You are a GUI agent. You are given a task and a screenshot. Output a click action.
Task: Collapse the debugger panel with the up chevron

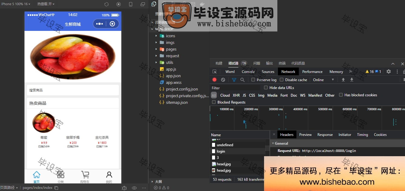[x=393, y=64]
